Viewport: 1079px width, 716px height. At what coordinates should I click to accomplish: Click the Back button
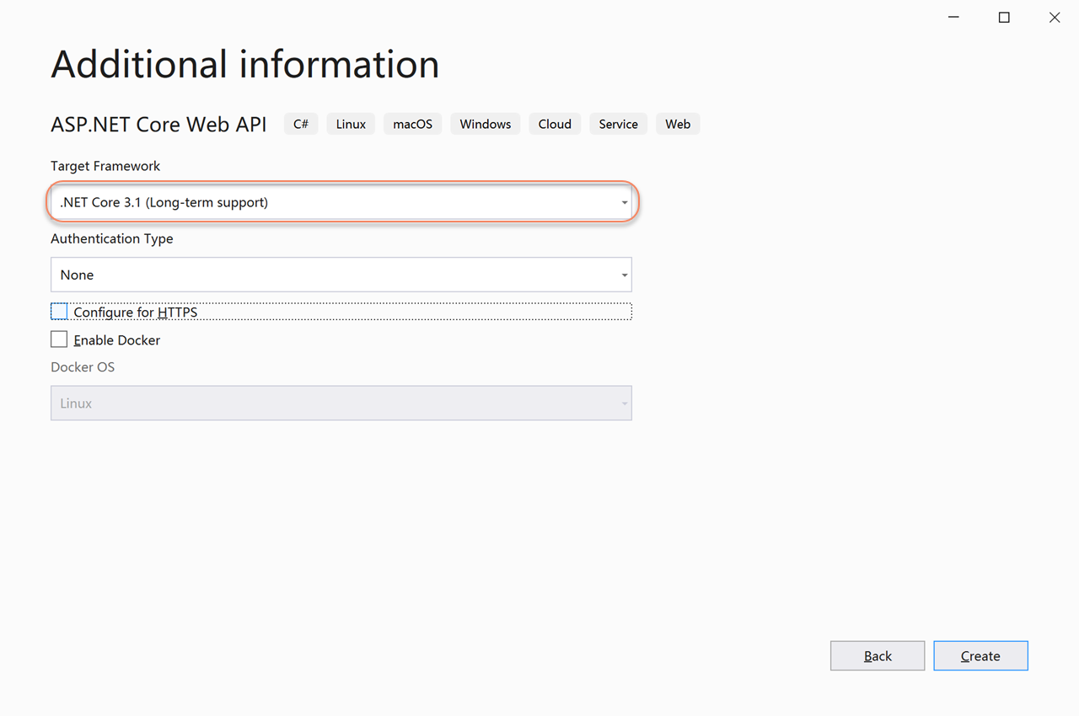[878, 655]
